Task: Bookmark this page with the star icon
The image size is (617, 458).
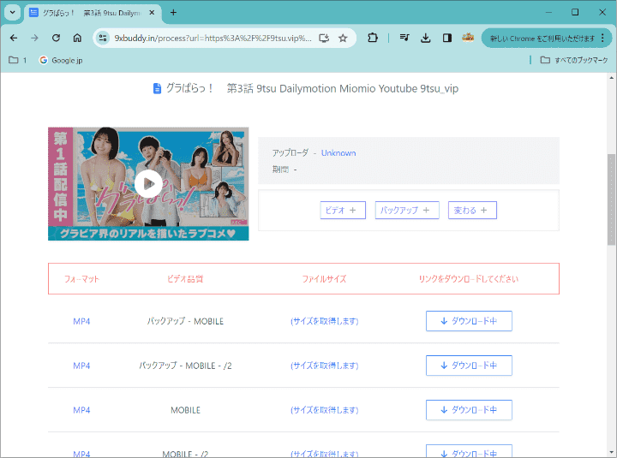Action: click(343, 38)
